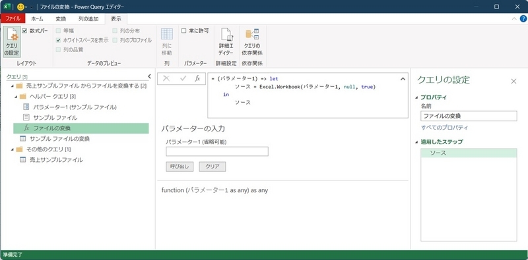Screen dimensions: 528x260
Task: Switch to the 変換 tab
Action: [x=61, y=19]
